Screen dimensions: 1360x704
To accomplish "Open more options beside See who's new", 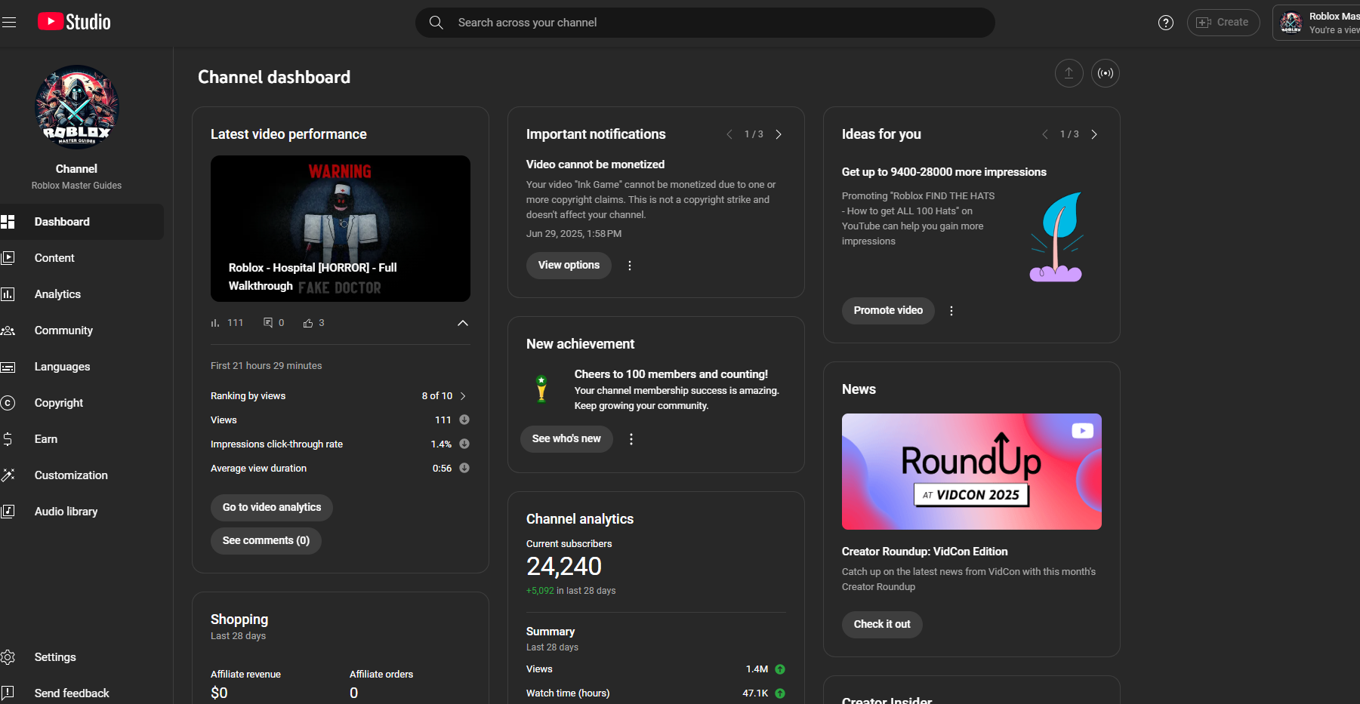I will [631, 439].
